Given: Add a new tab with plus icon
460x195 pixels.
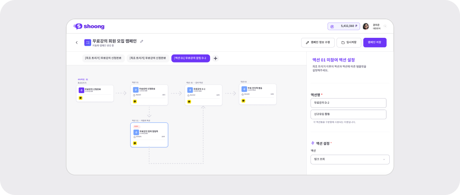Looking at the screenshot, I should (x=216, y=58).
